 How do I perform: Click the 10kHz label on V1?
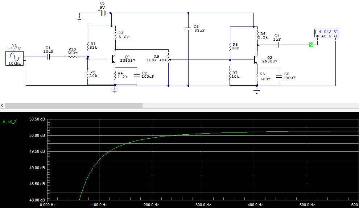pyautogui.click(x=15, y=63)
